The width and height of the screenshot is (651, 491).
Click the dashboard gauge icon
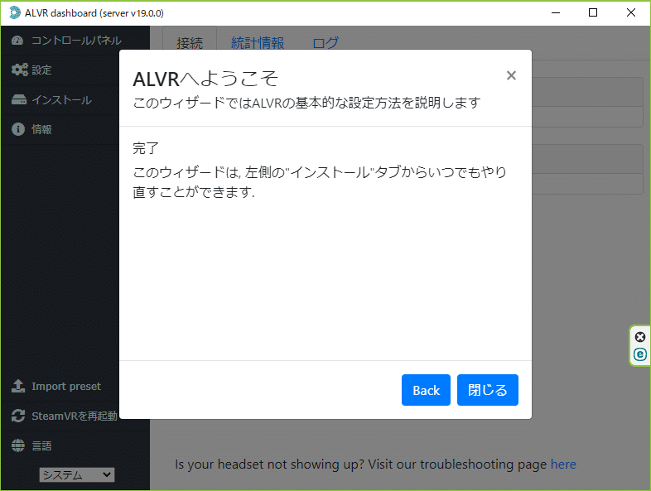[x=17, y=41]
